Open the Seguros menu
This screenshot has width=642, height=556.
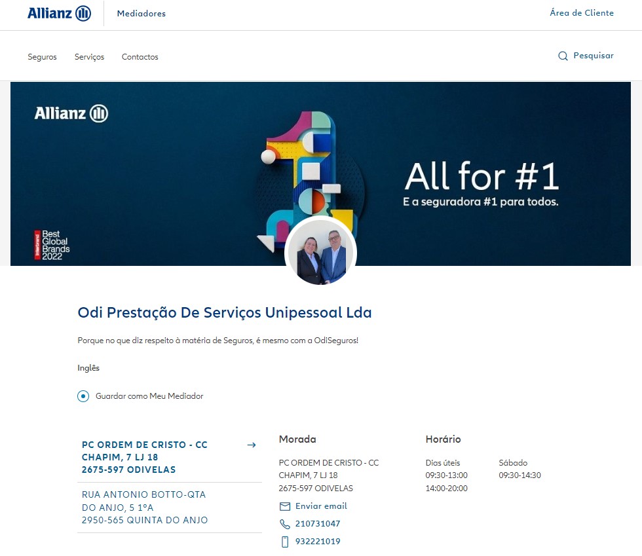42,57
